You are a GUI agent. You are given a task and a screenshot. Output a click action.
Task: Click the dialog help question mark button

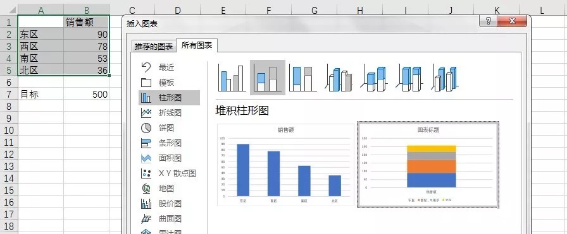coord(488,21)
